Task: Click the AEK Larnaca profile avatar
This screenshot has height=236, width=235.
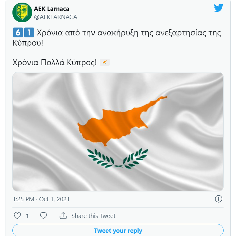Action: (22, 13)
